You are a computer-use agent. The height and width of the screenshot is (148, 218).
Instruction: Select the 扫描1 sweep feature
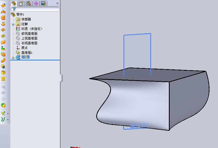[x=25, y=57]
